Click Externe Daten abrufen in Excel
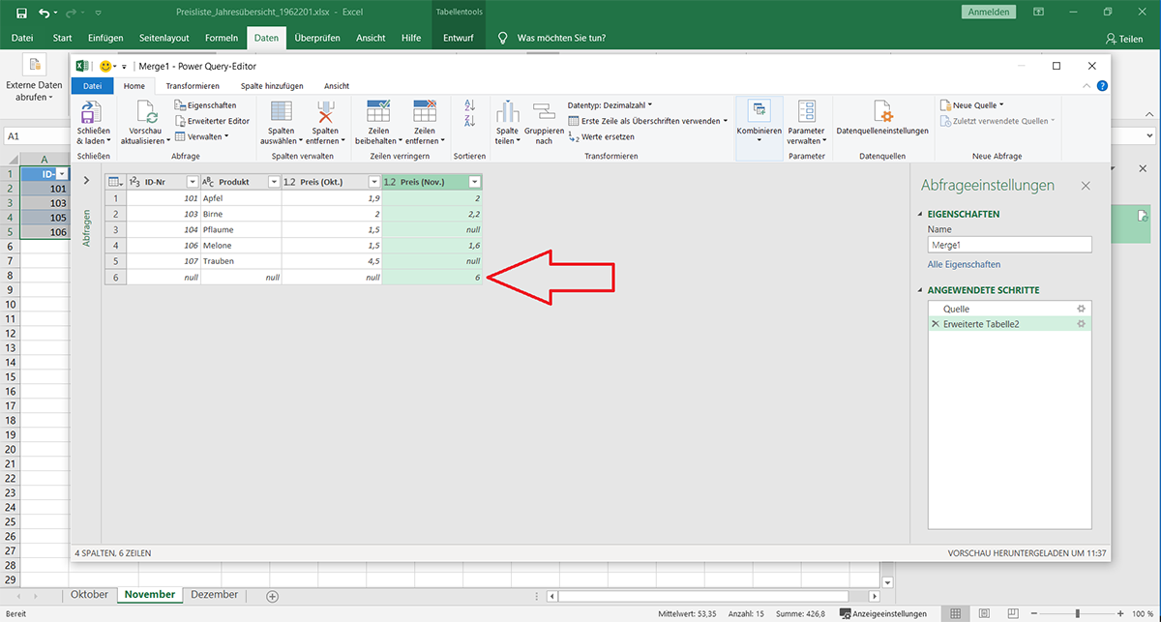This screenshot has width=1161, height=622. point(36,79)
